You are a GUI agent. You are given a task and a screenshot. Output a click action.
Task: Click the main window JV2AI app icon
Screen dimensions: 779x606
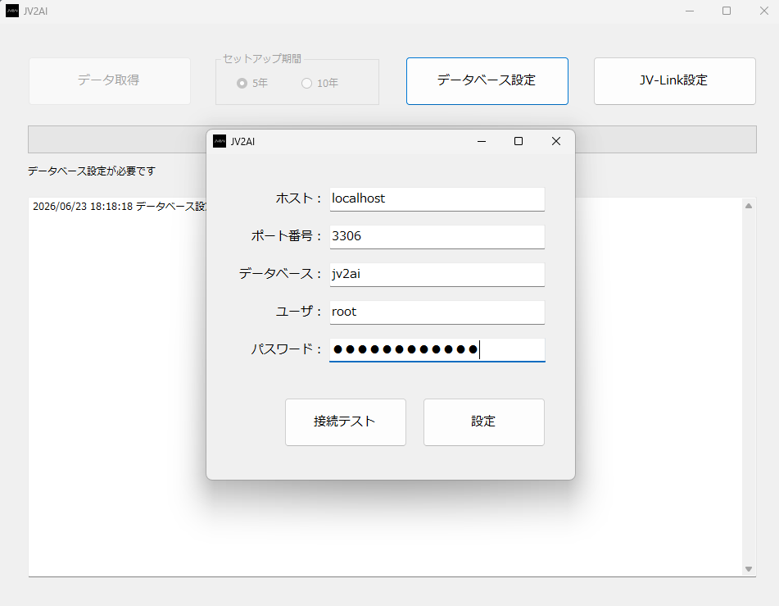pyautogui.click(x=12, y=11)
